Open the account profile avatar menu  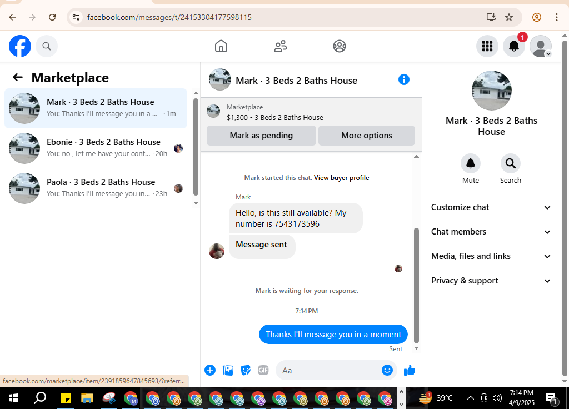tap(541, 46)
